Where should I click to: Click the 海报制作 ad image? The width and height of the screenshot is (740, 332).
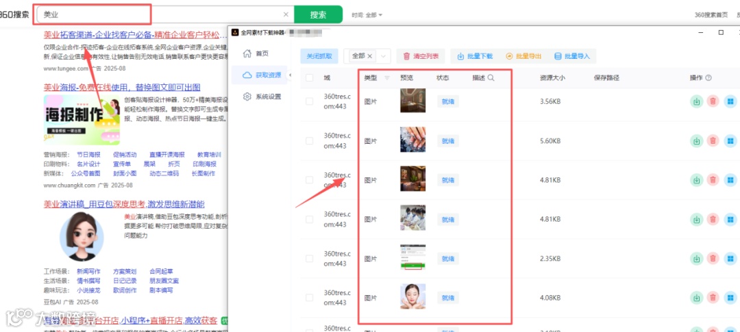82,120
